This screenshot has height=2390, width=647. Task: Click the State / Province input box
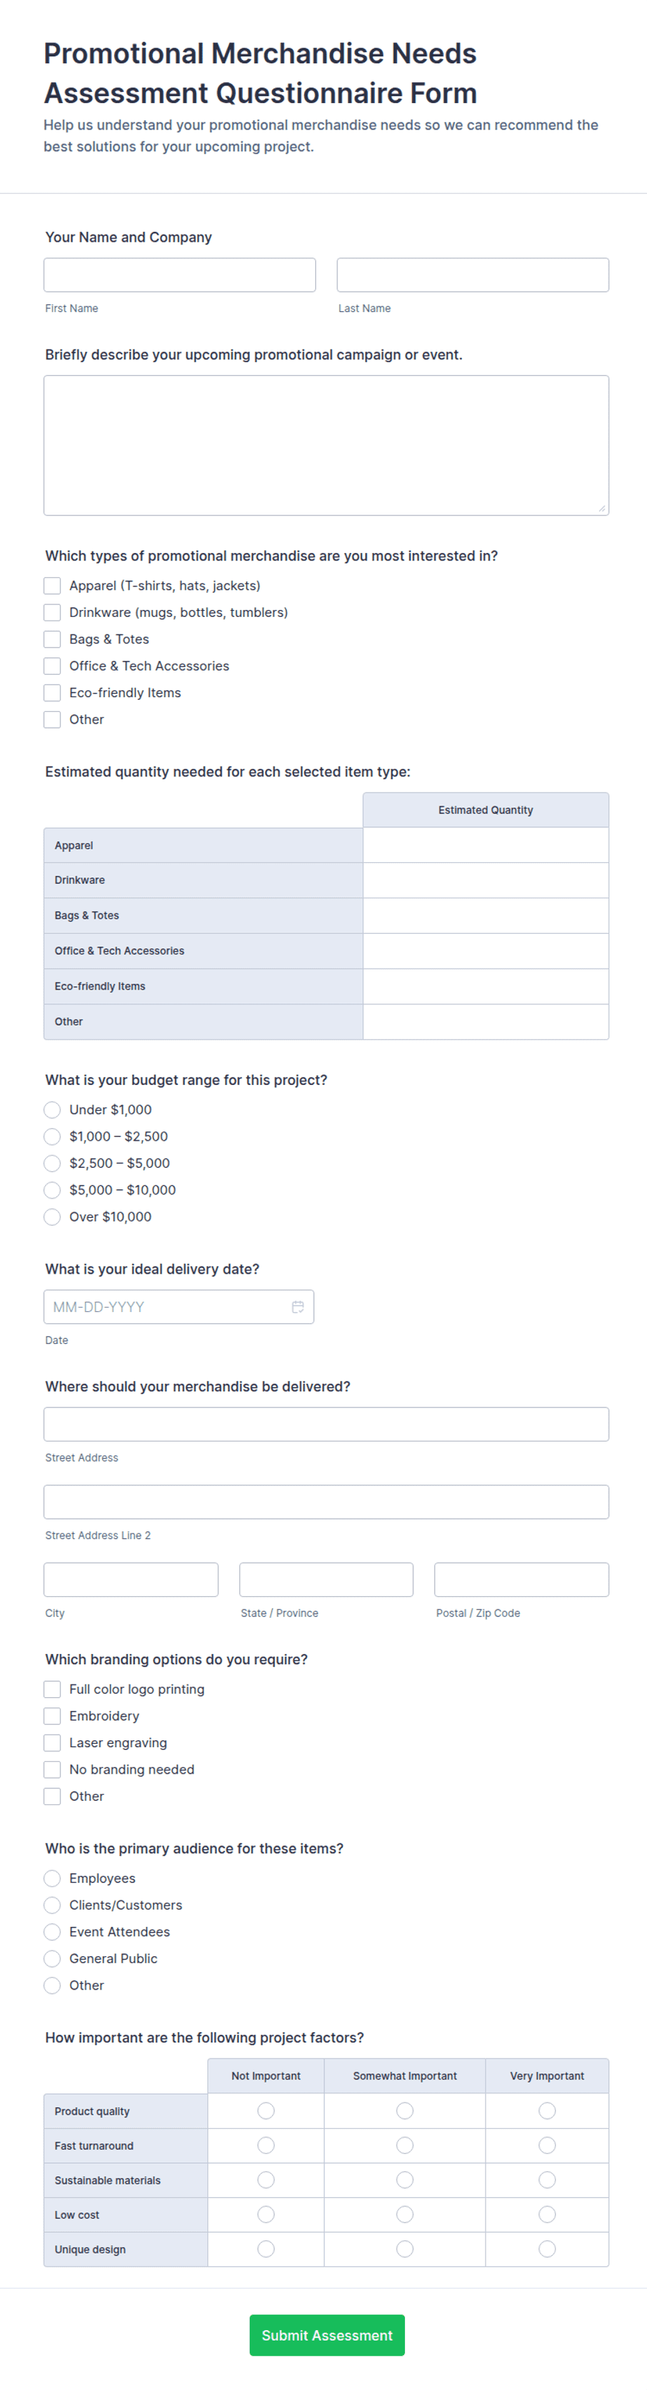(326, 1579)
